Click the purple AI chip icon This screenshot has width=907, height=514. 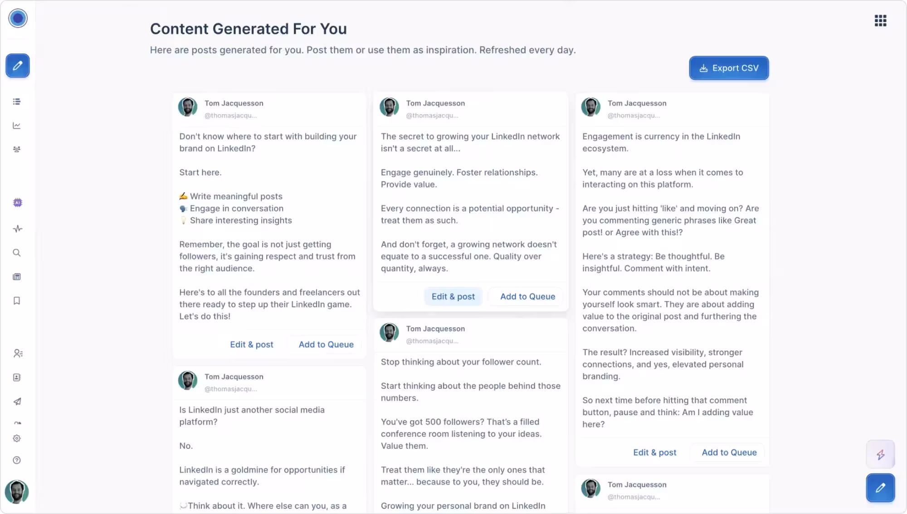(18, 203)
